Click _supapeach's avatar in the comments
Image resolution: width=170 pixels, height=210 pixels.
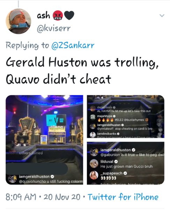[94, 175]
